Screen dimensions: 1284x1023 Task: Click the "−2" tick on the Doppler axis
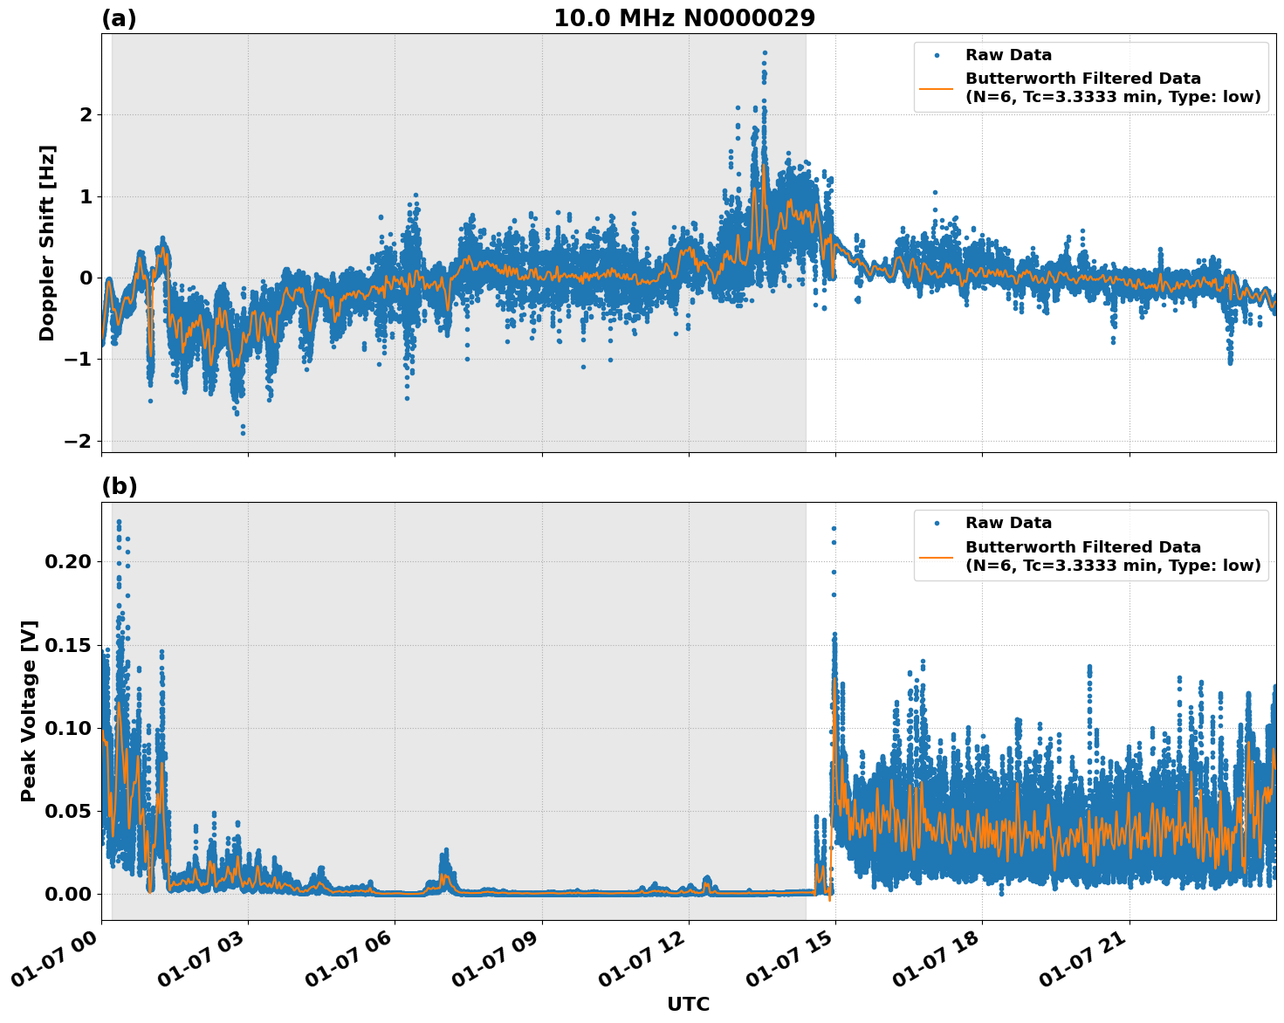pos(79,442)
